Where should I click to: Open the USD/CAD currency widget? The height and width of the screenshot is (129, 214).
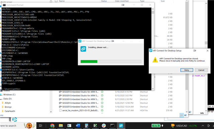click(x=184, y=126)
